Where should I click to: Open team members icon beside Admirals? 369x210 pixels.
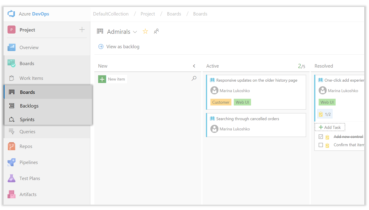(x=156, y=32)
